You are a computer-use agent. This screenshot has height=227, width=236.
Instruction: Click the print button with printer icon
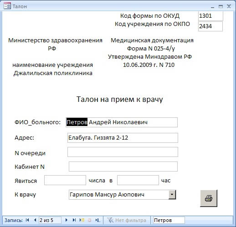[x=209, y=198]
